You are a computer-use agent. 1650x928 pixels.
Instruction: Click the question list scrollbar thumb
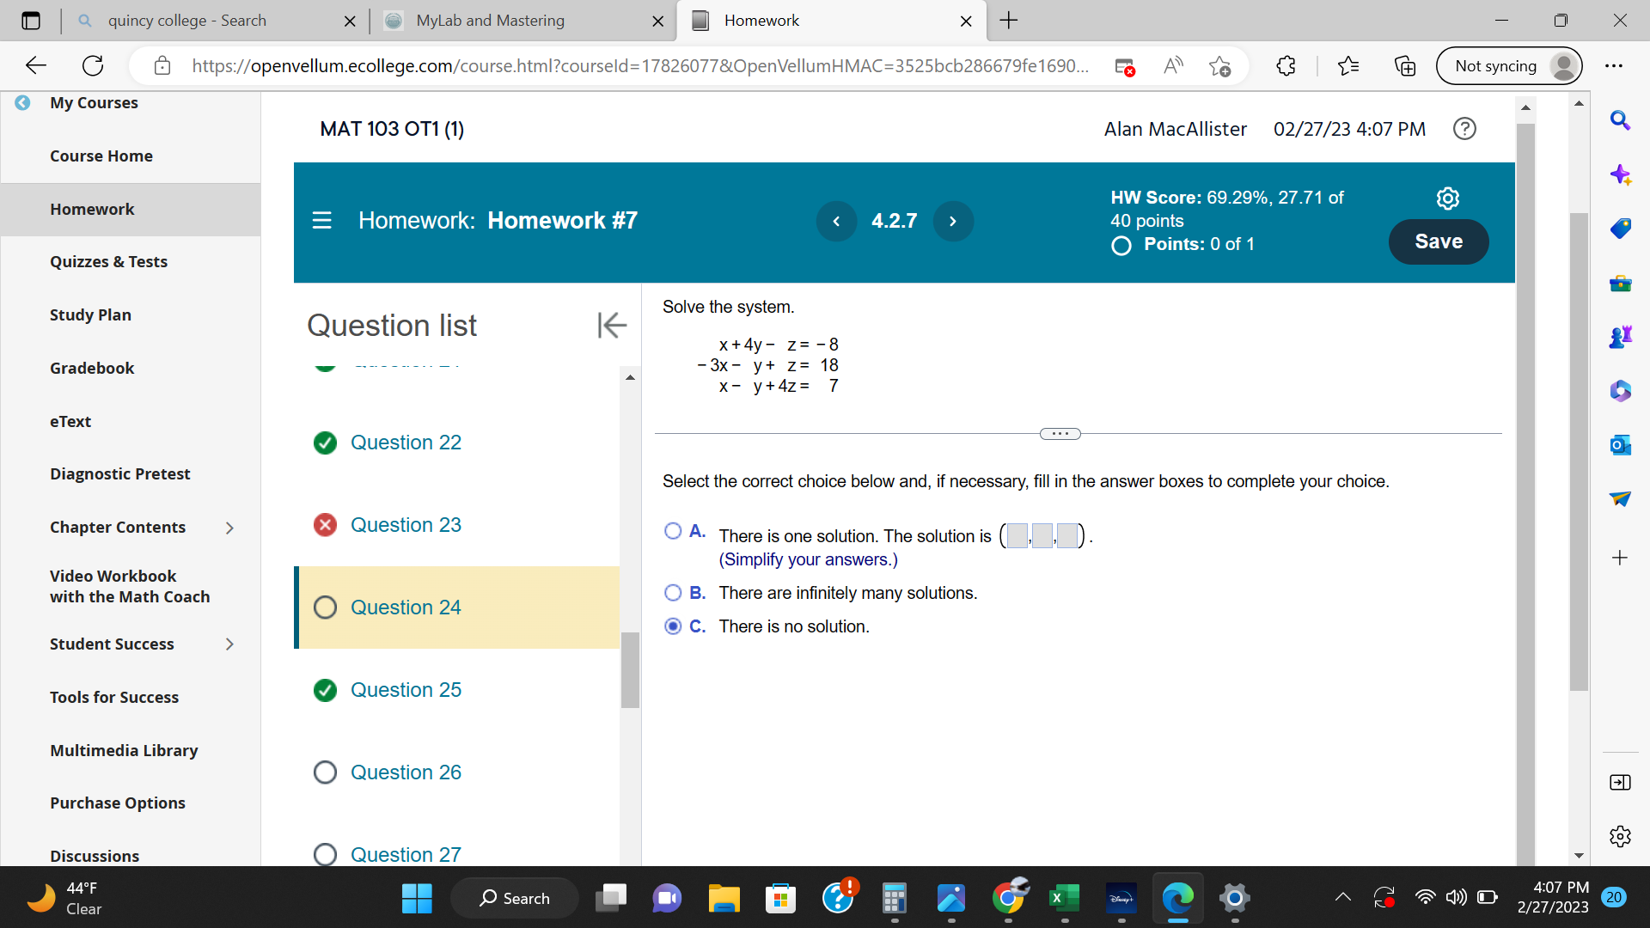tap(630, 670)
